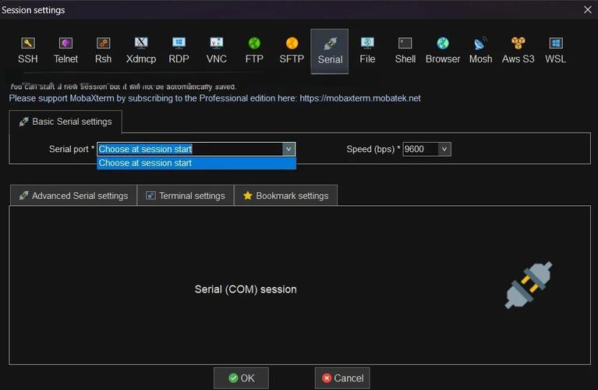
Task: Expand the Speed (bps) dropdown arrow
Action: pyautogui.click(x=444, y=149)
